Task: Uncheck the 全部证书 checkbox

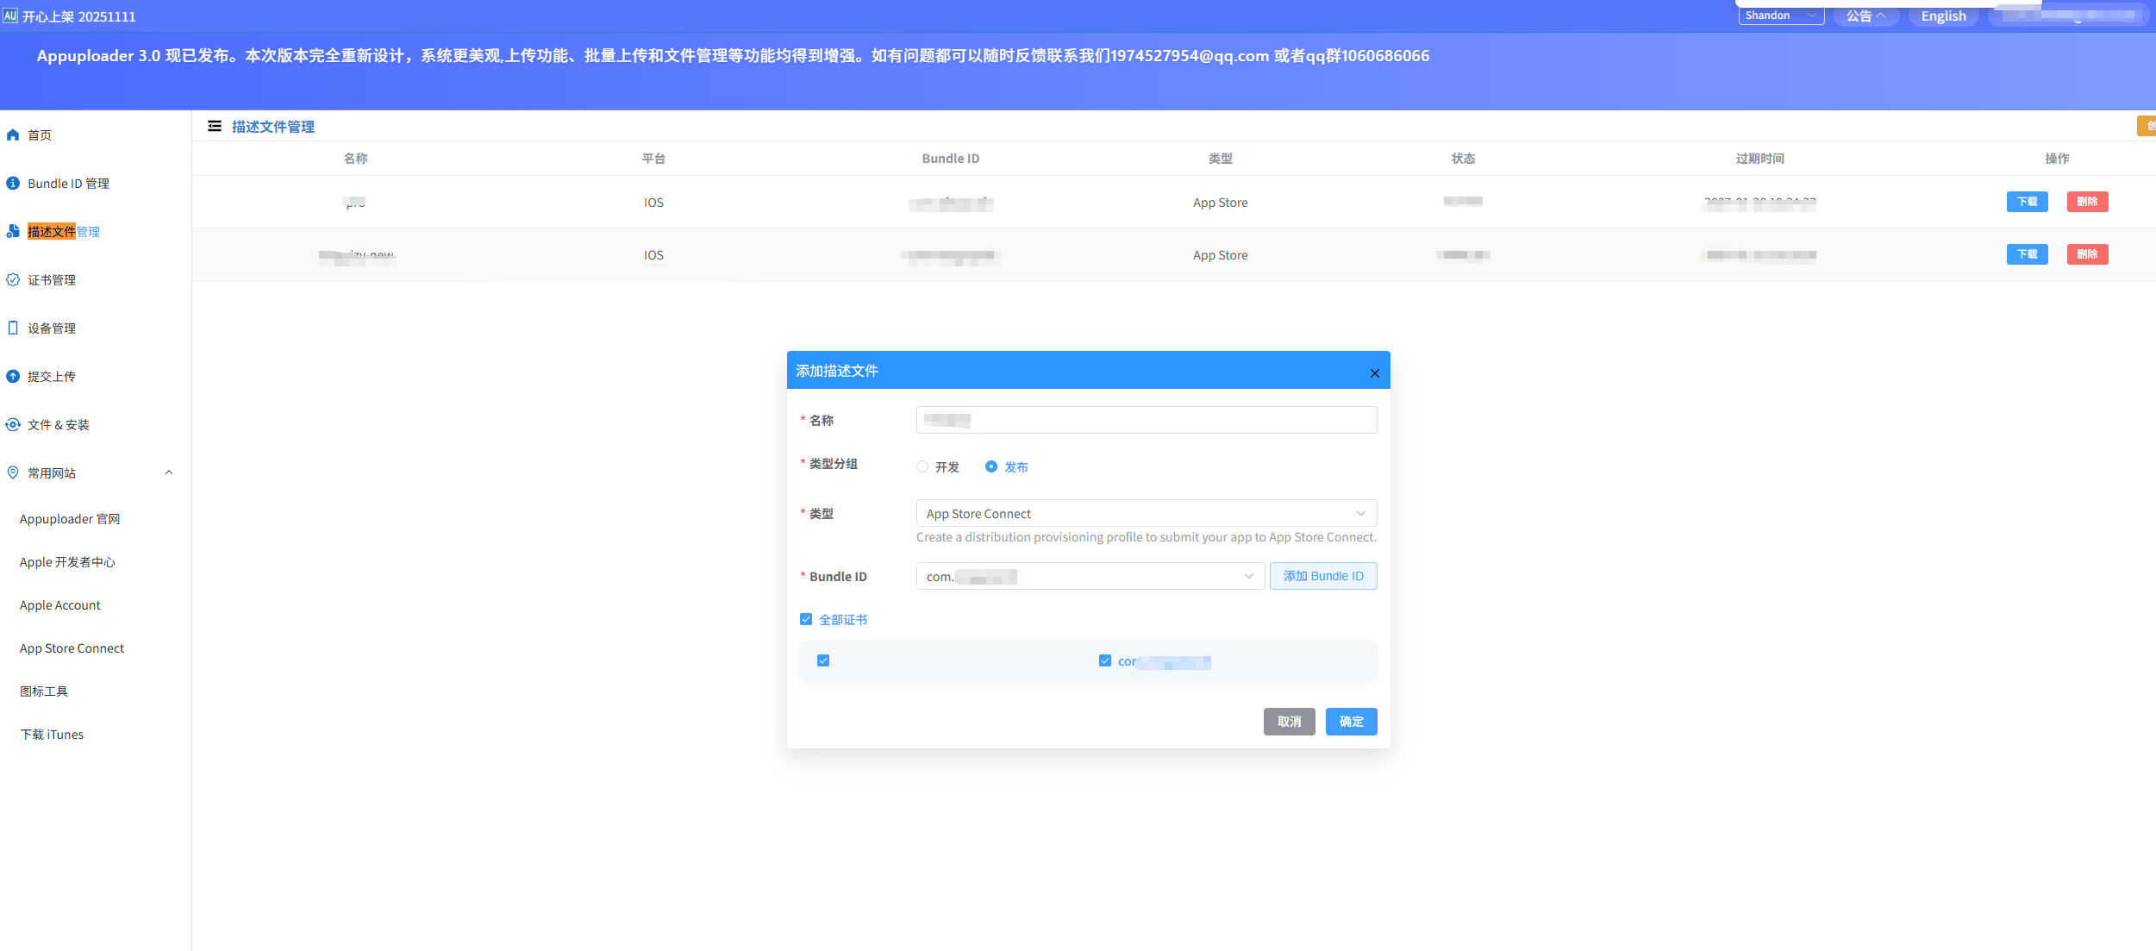Action: click(x=806, y=620)
